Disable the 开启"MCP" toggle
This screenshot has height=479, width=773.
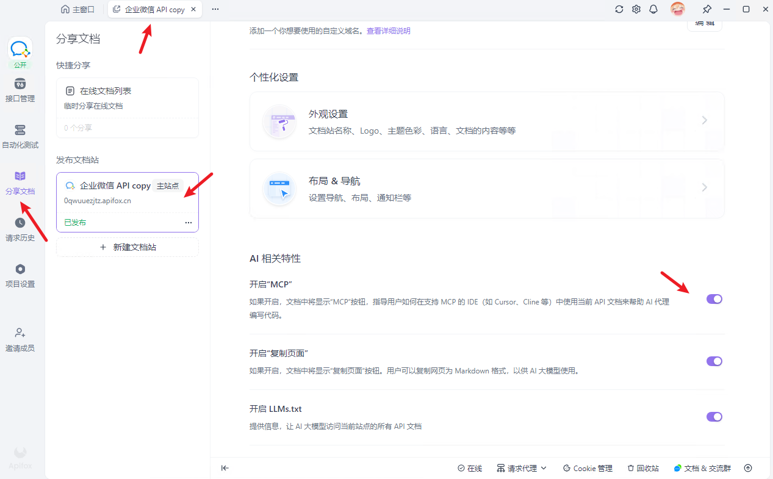(x=714, y=299)
